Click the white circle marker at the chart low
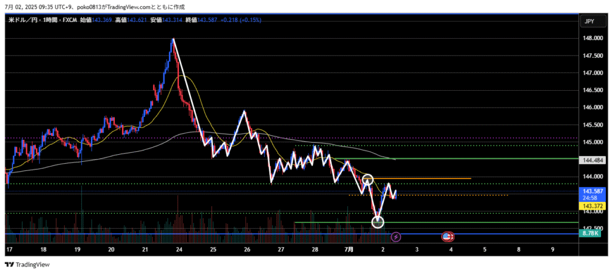Image resolution: width=613 pixels, height=273 pixels. tap(378, 222)
